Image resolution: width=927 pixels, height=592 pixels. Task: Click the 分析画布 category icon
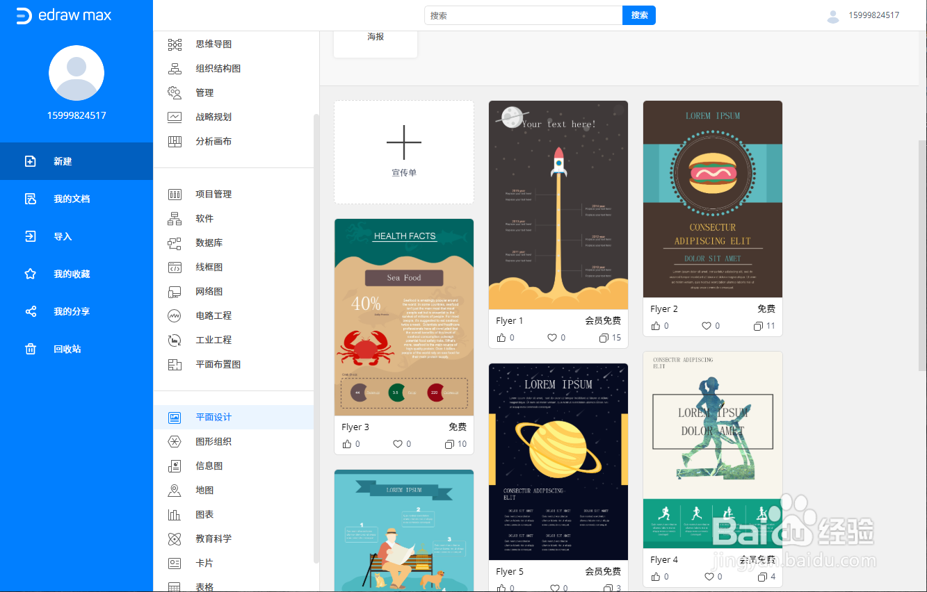point(175,141)
